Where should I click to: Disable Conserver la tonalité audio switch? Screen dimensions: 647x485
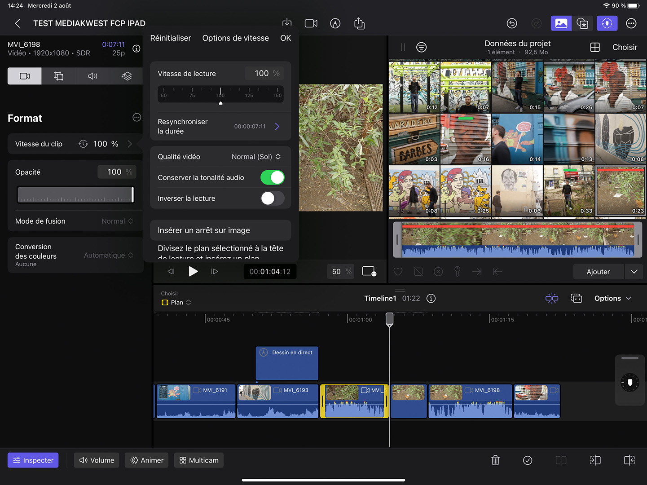coord(272,178)
